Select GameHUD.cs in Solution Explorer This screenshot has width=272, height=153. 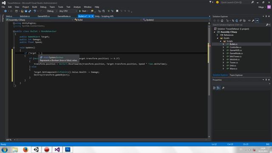pyautogui.click(x=236, y=50)
